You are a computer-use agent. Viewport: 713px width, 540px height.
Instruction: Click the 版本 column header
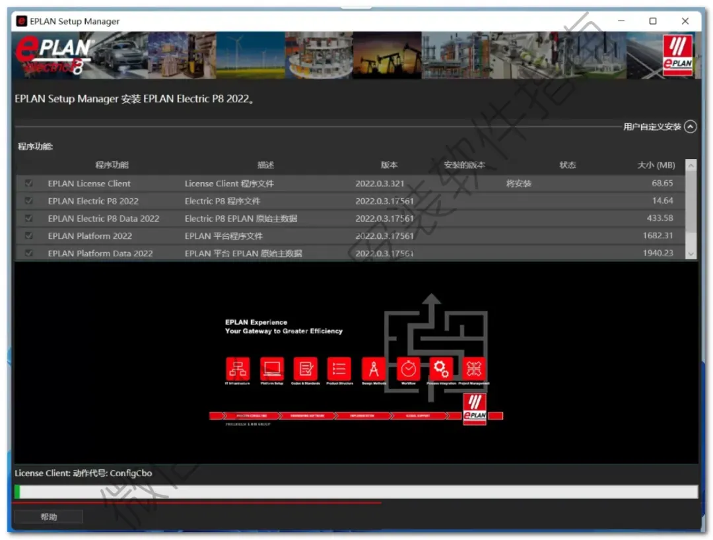point(390,164)
